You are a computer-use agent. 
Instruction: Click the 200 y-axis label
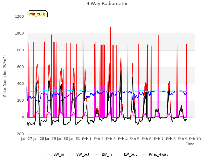(x=20, y=100)
